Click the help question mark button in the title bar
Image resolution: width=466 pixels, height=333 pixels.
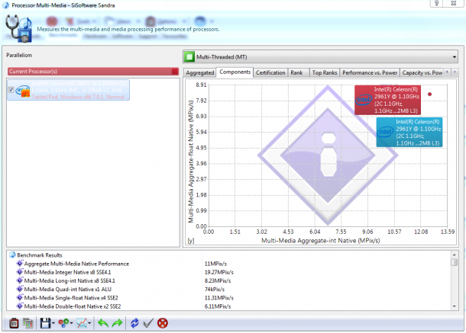click(x=436, y=3)
